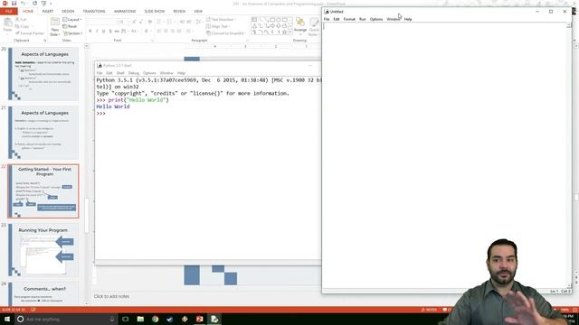Toggle Underline formatting in the ribbon
The width and height of the screenshot is (579, 325).
coord(103,32)
